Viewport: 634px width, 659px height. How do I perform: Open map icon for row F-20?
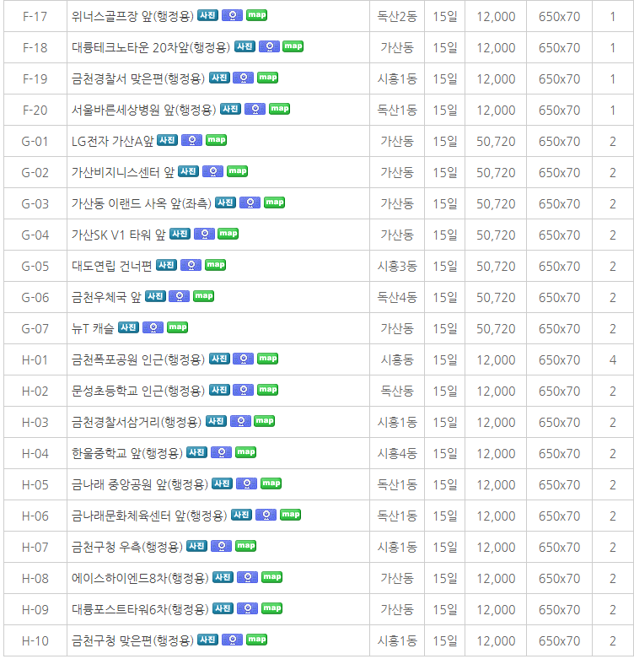[x=279, y=110]
